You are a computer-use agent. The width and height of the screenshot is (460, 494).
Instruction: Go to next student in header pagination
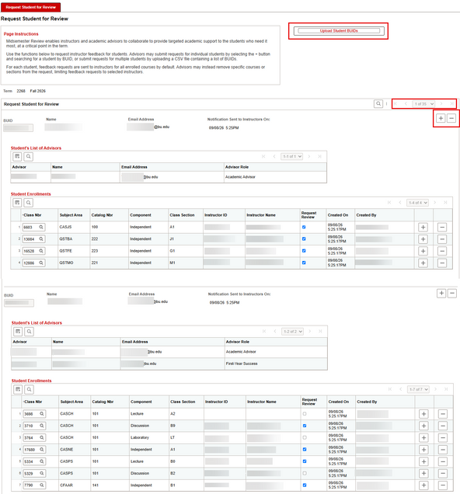pyautogui.click(x=441, y=103)
